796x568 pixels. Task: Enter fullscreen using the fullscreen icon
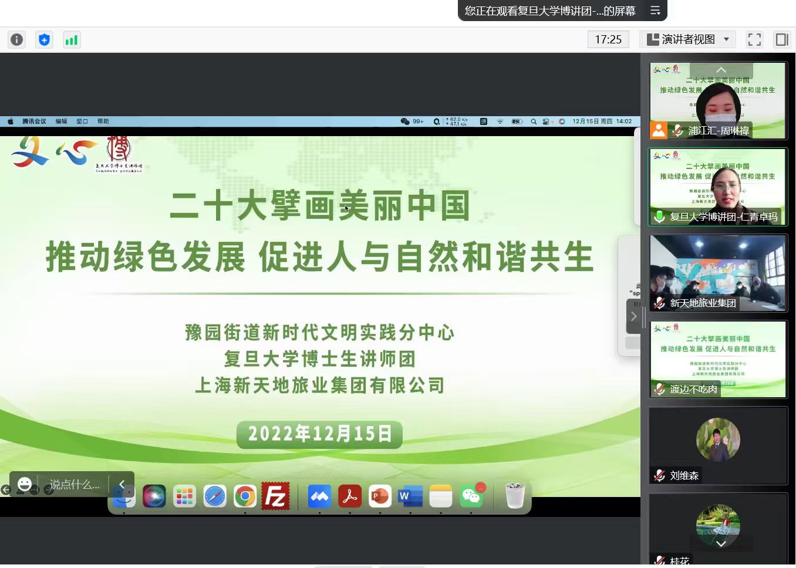pyautogui.click(x=754, y=39)
